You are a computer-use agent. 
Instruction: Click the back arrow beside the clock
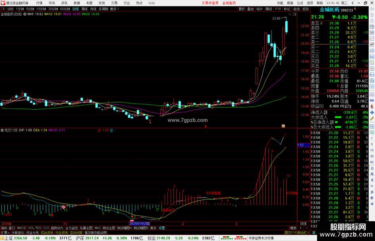tap(352, 3)
